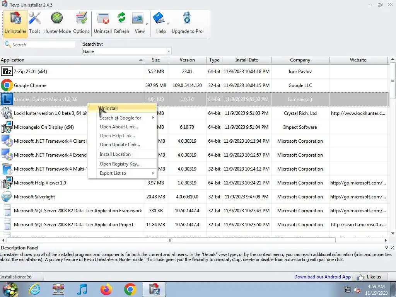Expand the Search by Name dropdown
396x297 pixels.
[169, 51]
